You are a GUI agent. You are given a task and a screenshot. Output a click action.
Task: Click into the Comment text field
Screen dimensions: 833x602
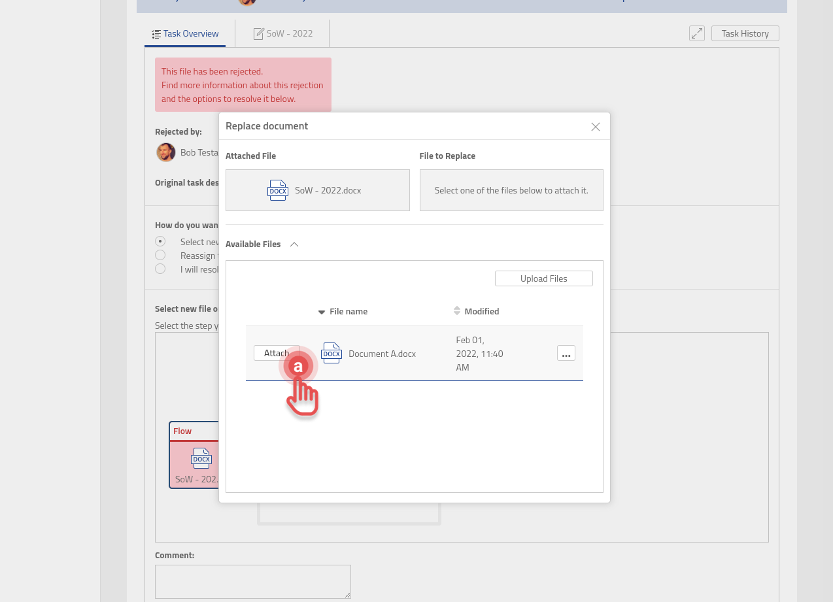[252, 581]
